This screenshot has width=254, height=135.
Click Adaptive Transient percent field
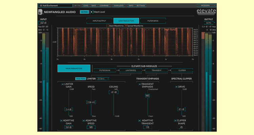pos(147,127)
